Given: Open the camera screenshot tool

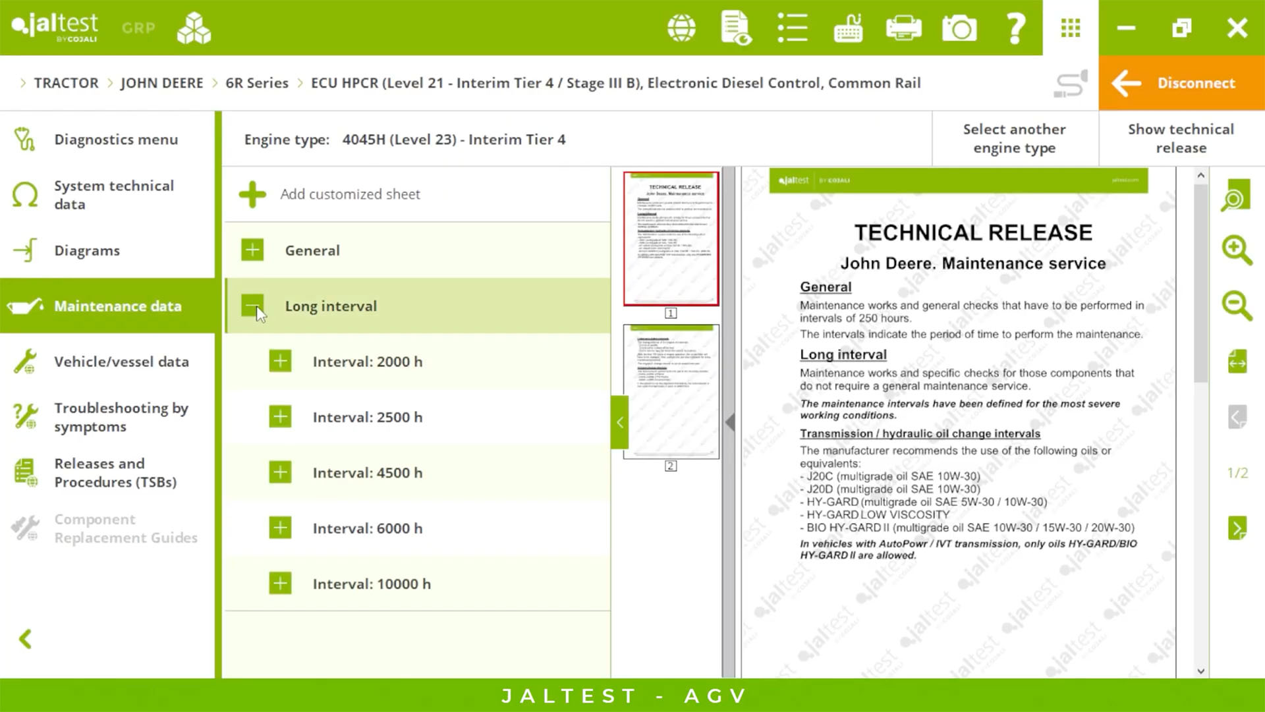Looking at the screenshot, I should [x=959, y=28].
